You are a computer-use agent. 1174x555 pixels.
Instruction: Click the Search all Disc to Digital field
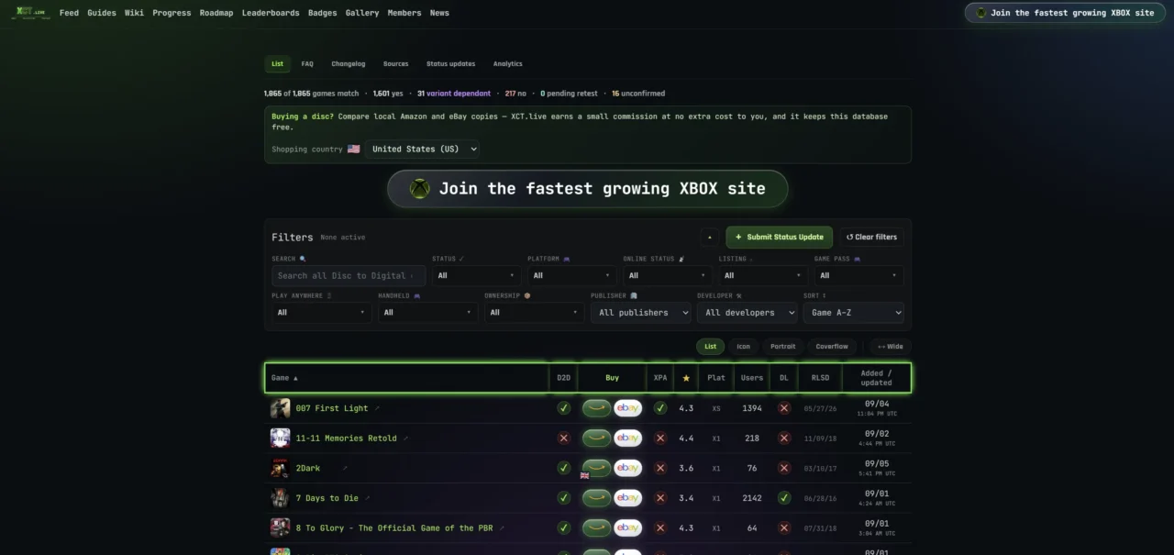349,275
